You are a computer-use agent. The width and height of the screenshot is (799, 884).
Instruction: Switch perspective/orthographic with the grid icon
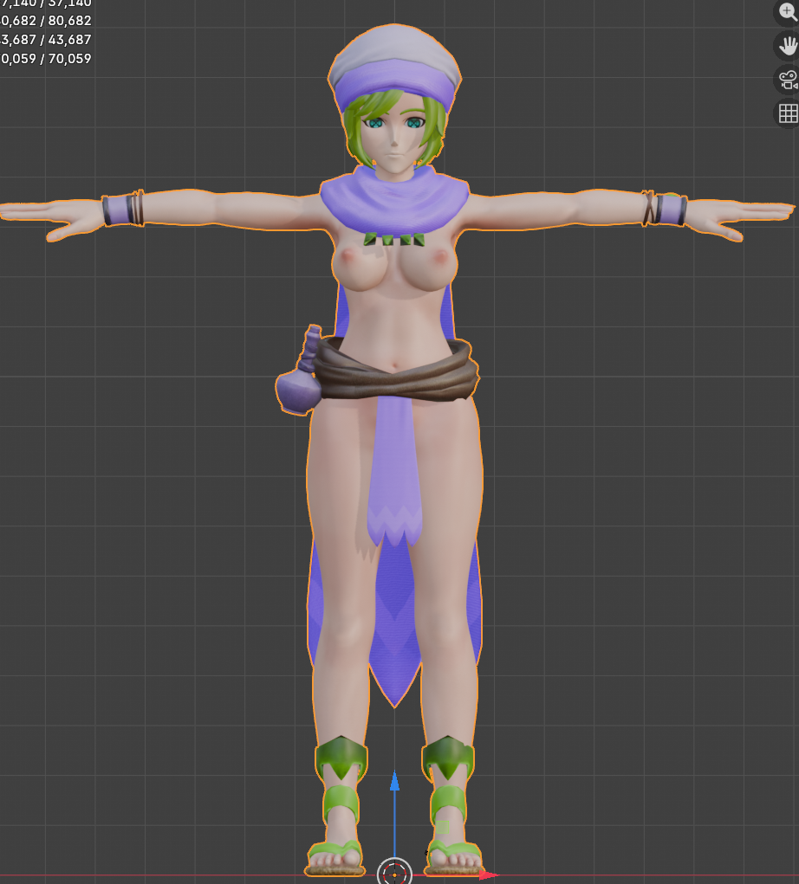(787, 113)
